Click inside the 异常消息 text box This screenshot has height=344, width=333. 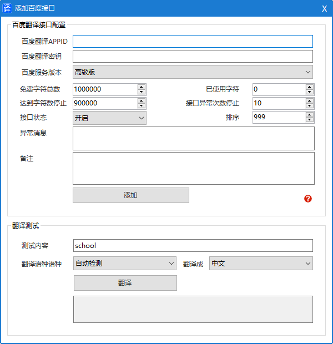click(194, 139)
